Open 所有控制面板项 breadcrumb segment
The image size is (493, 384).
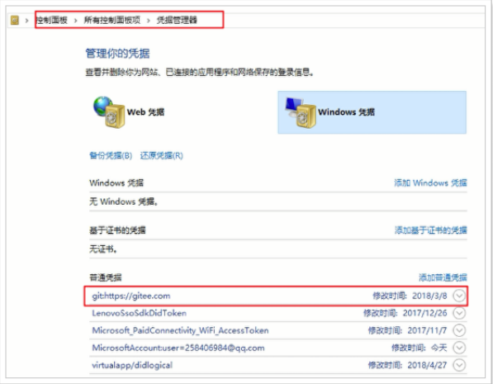pos(112,20)
